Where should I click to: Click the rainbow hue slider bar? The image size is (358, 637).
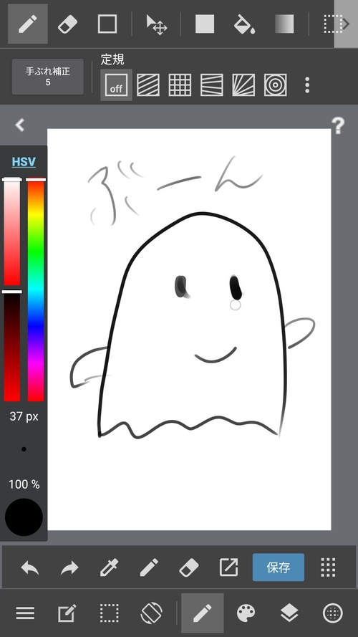point(36,289)
